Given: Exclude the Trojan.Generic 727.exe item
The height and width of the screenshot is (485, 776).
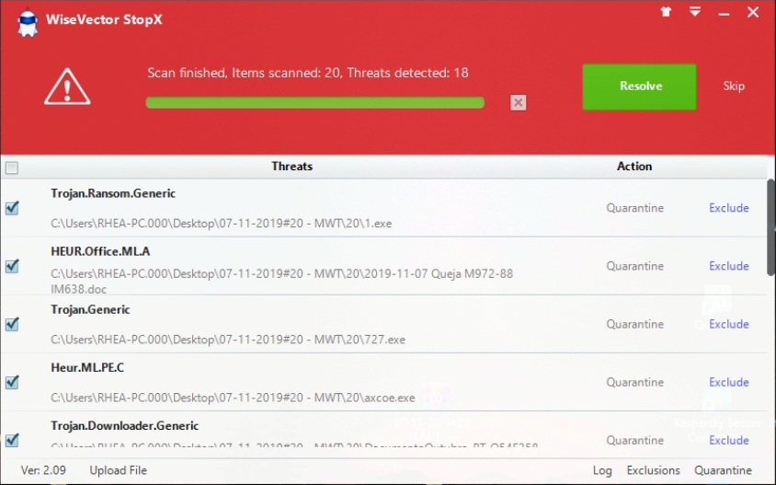Looking at the screenshot, I should (x=728, y=324).
